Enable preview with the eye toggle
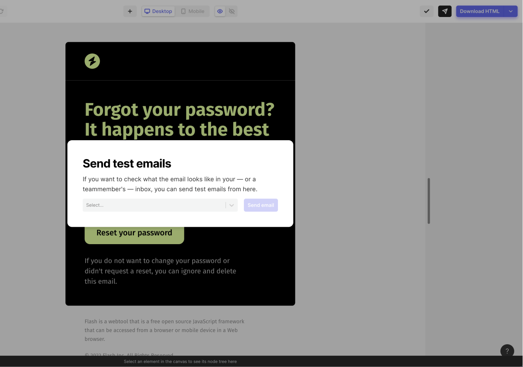This screenshot has width=523, height=367. coord(219,11)
